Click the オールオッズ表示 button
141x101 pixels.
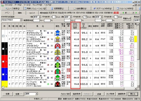coord(65,94)
